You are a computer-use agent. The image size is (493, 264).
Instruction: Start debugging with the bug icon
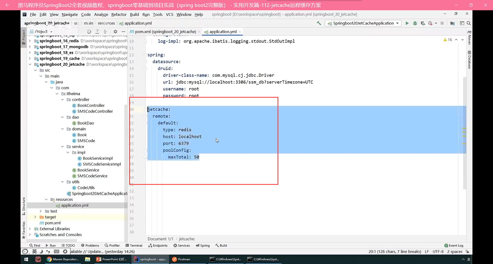point(415,23)
